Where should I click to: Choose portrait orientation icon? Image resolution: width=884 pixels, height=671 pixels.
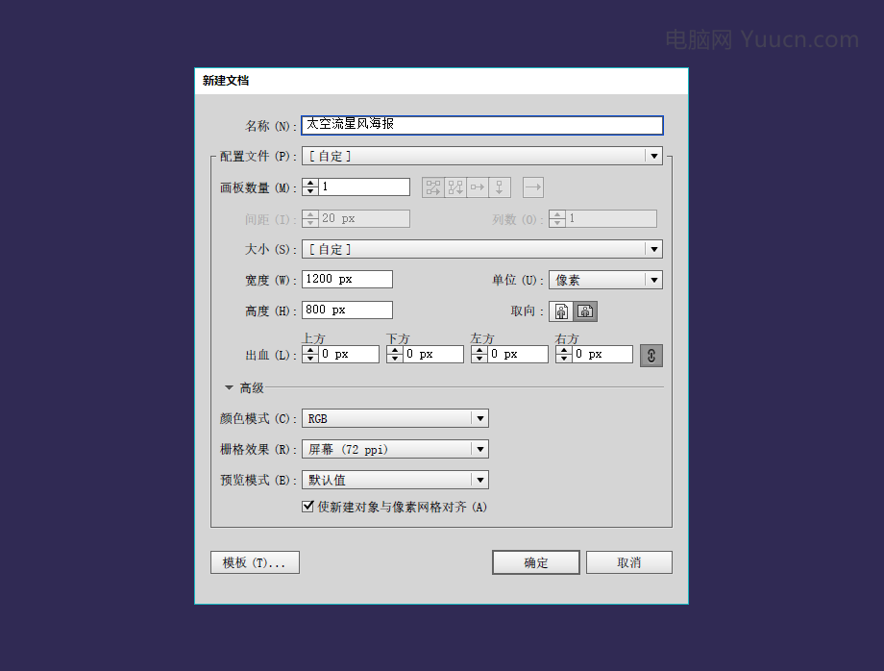pos(561,311)
